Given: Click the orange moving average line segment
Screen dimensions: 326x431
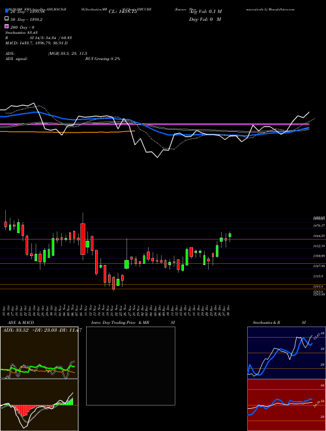Looking at the screenshot, I should [x=67, y=132].
